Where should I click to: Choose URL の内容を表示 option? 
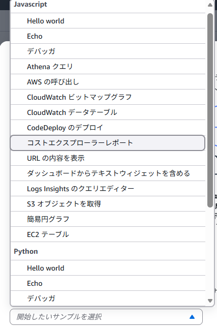click(x=108, y=158)
